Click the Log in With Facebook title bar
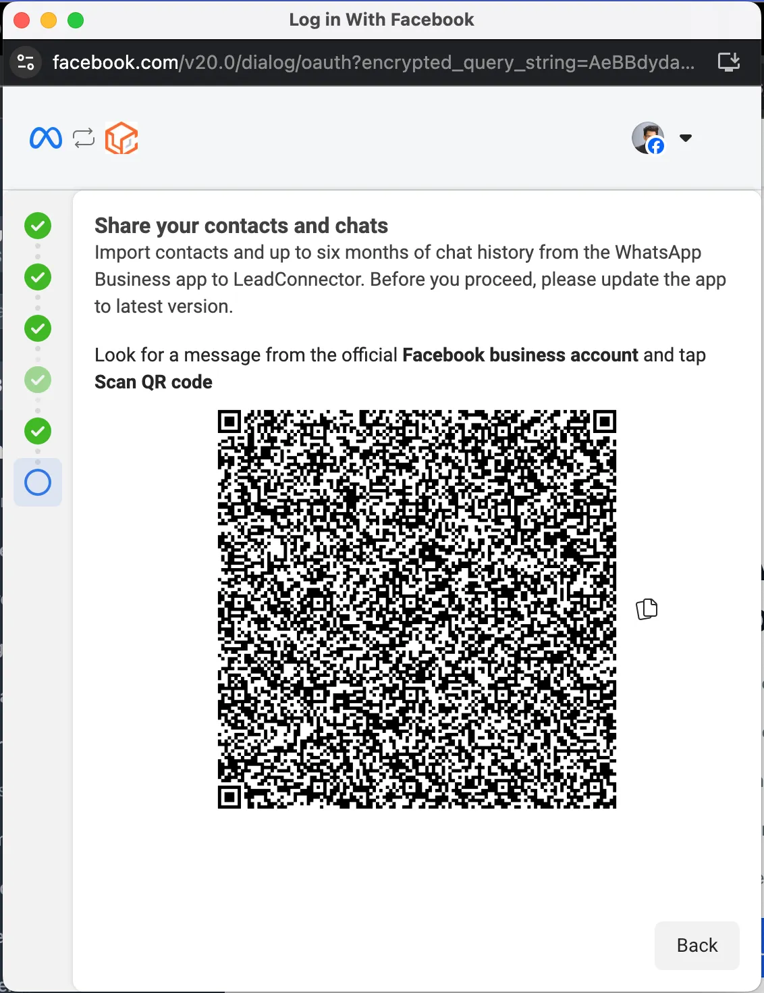This screenshot has height=993, width=764. click(x=382, y=20)
